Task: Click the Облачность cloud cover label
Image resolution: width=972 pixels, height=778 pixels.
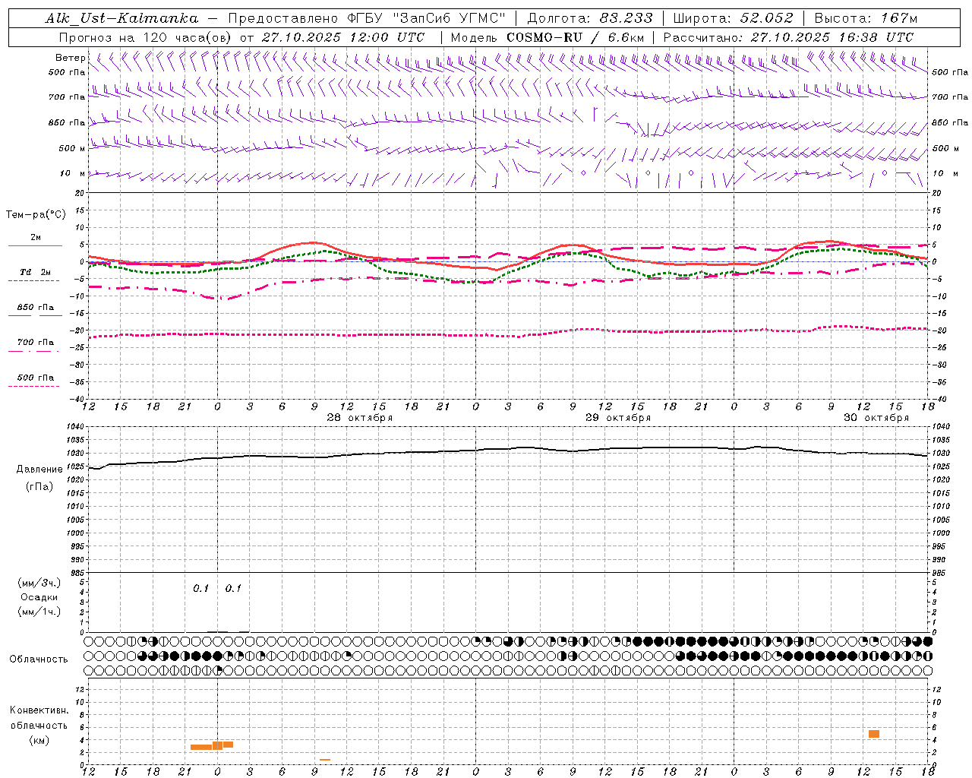Action: tap(39, 659)
